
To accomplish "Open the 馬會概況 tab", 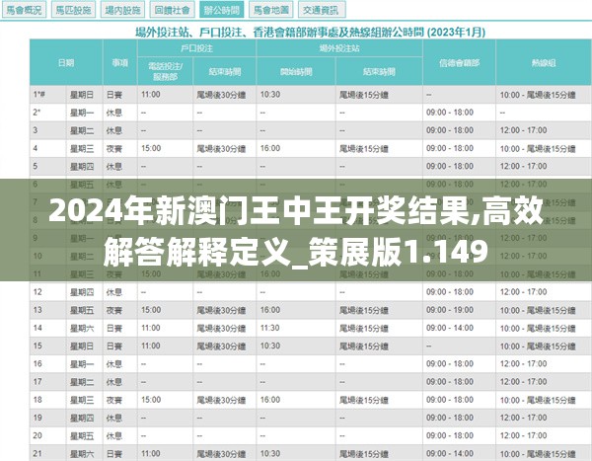I will point(25,10).
